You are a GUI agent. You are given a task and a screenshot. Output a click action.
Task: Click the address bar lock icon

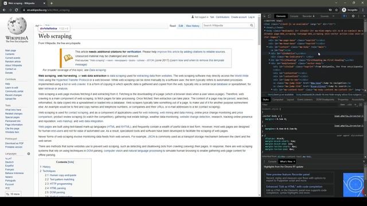pyautogui.click(x=24, y=10)
